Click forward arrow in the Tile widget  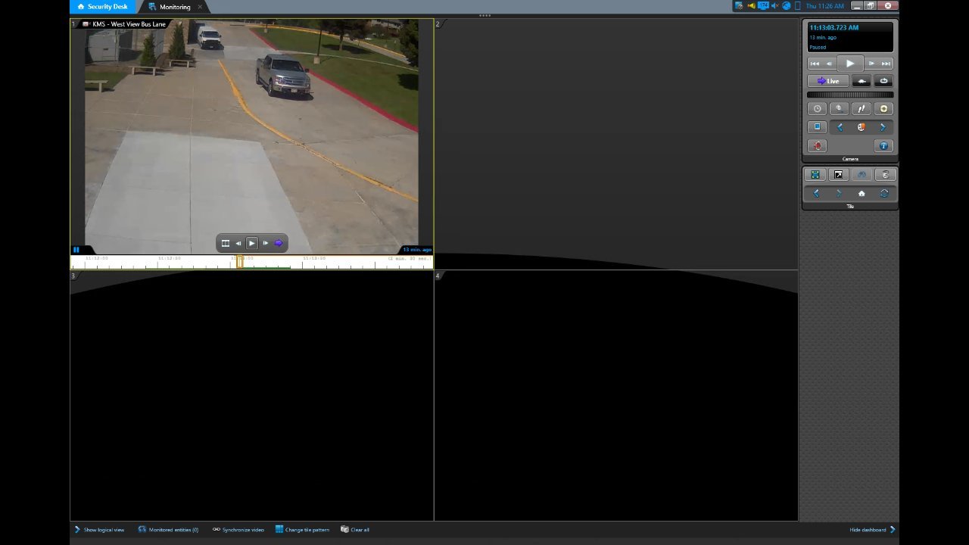(839, 194)
